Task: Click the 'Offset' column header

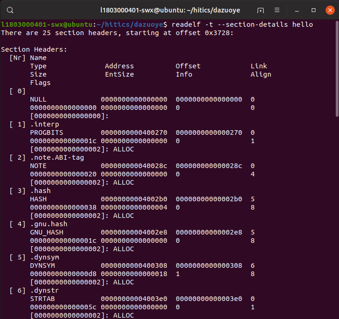Action: [x=188, y=66]
